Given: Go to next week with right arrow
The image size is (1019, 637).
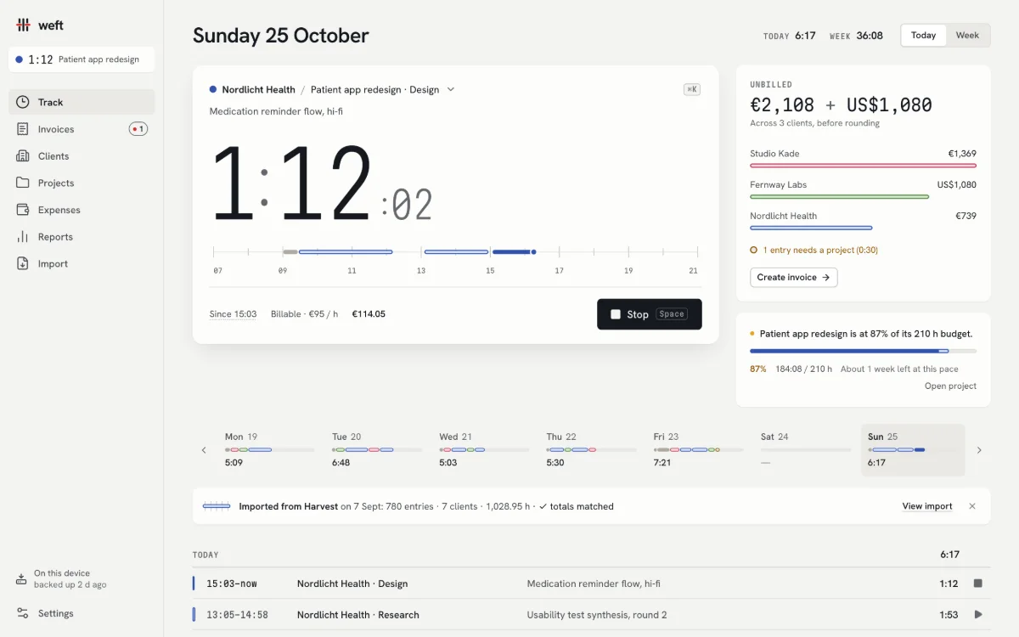Looking at the screenshot, I should [979, 450].
